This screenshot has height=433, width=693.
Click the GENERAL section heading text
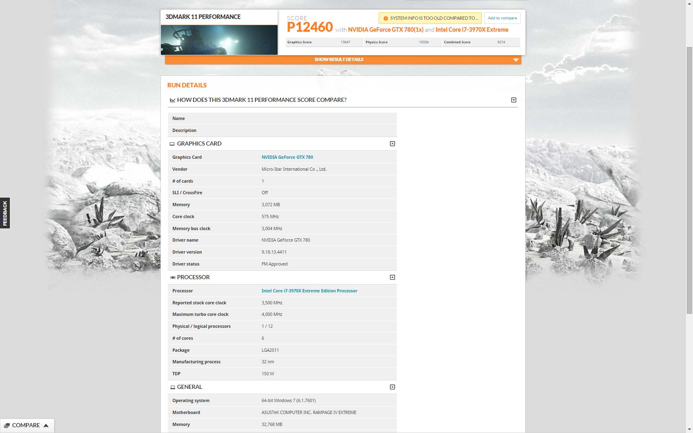190,387
